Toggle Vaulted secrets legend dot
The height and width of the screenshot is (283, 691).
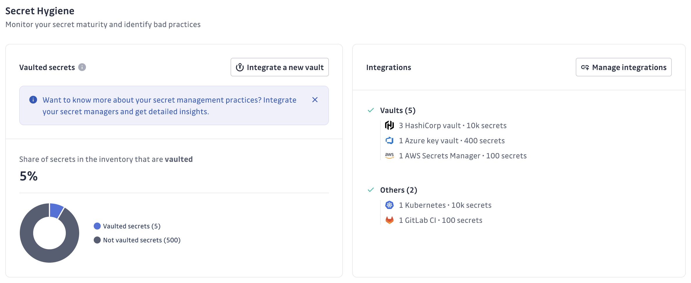[97, 226]
